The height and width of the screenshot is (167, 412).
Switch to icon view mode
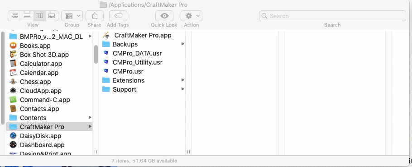(14, 16)
